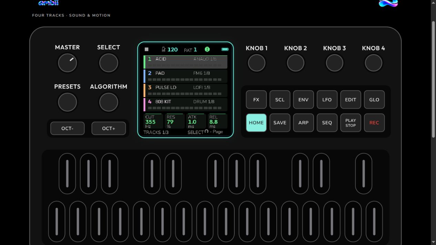Click the FM6 1/8 label on PAD track
436x245 pixels.
point(202,73)
